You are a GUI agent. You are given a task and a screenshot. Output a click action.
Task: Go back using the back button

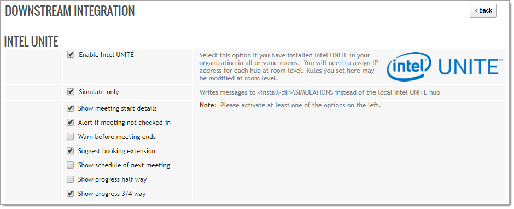[x=483, y=10]
